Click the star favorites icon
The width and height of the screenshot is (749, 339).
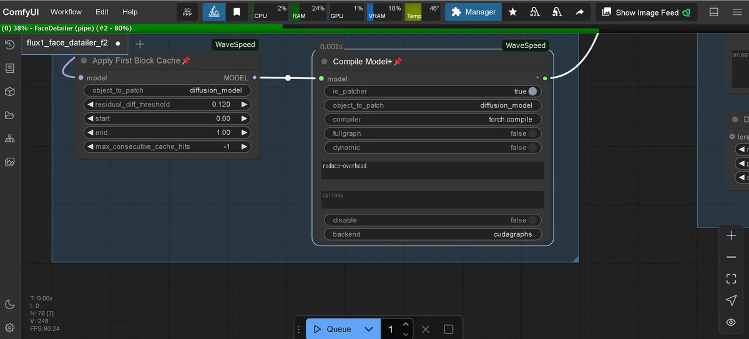point(512,12)
